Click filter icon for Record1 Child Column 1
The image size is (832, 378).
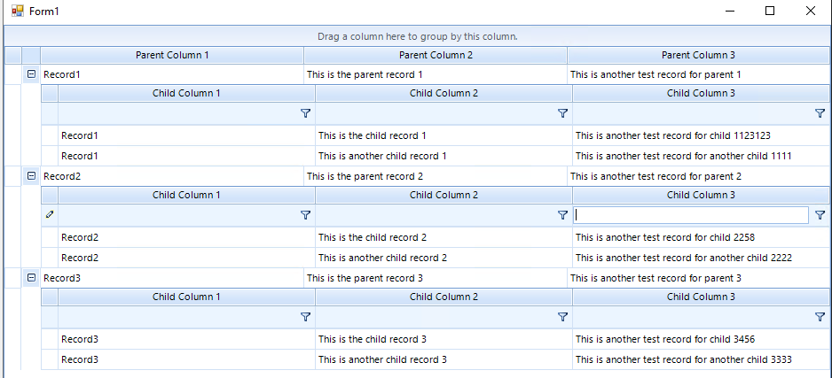point(306,113)
